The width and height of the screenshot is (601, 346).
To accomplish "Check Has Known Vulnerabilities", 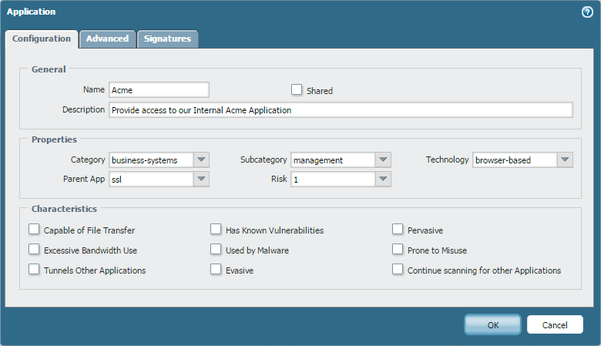I will click(216, 229).
